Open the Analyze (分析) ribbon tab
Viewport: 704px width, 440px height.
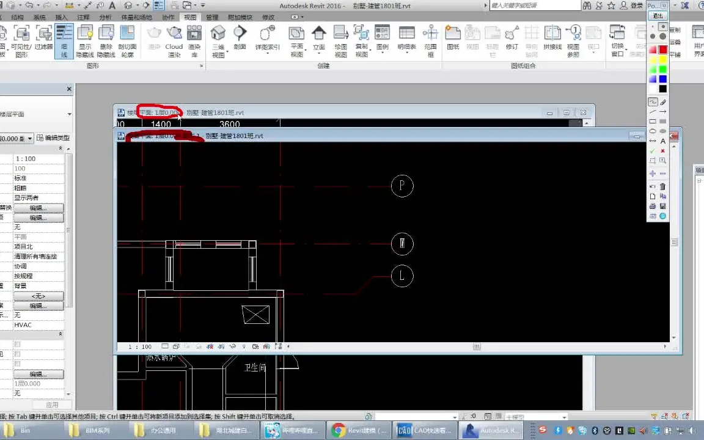click(105, 17)
